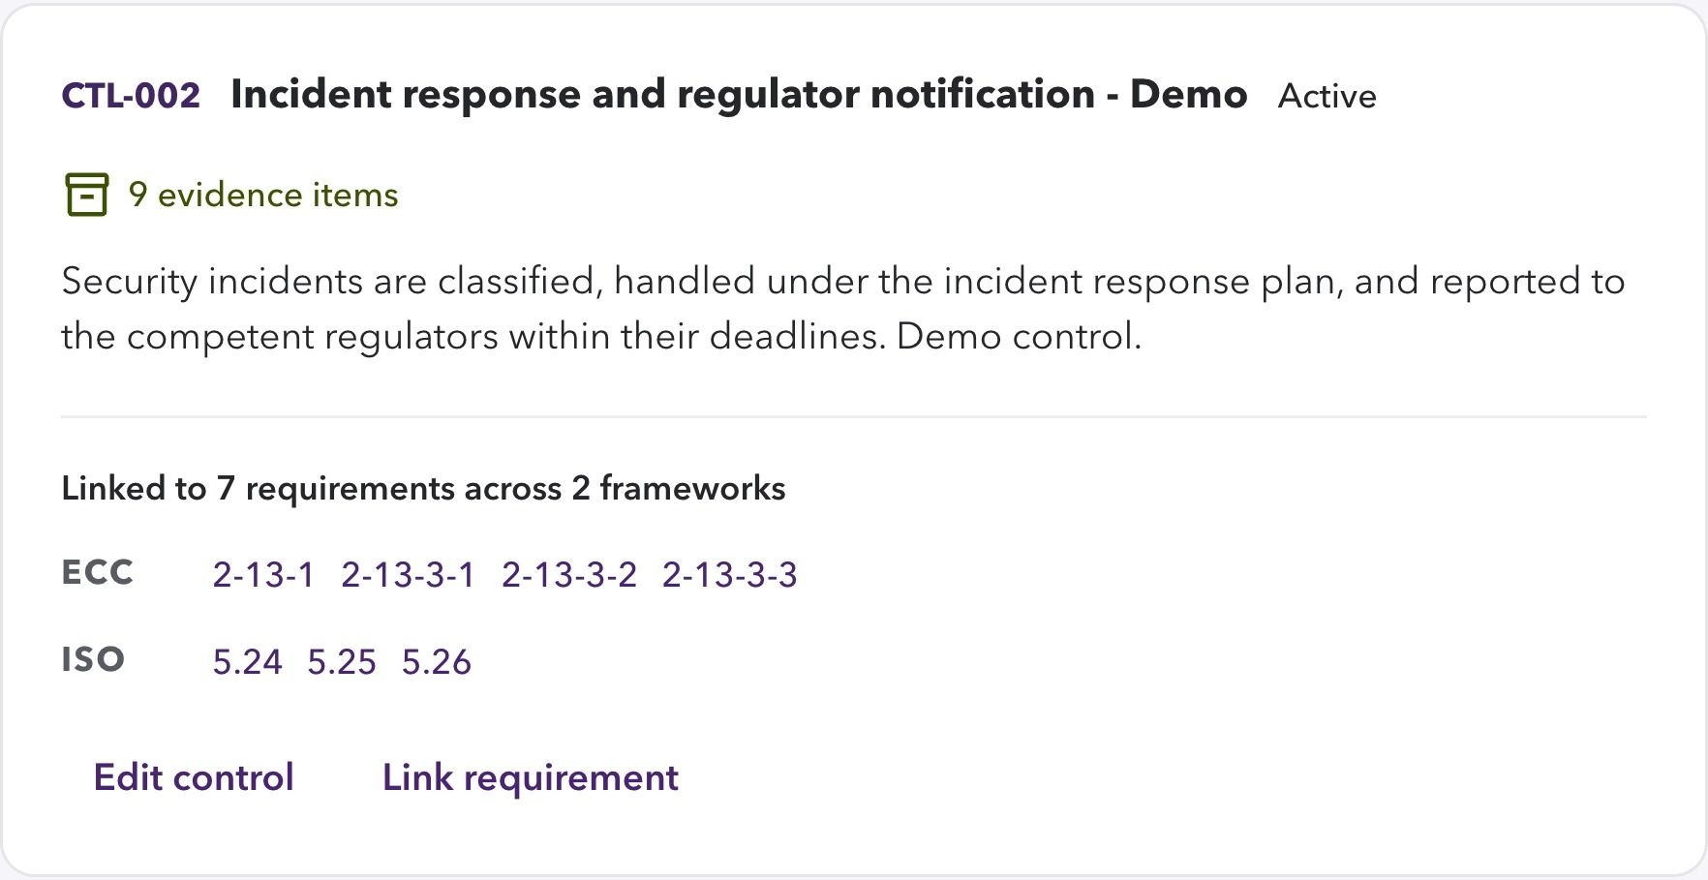
Task: Click the Demo control. sentence in description
Action: tap(1019, 337)
